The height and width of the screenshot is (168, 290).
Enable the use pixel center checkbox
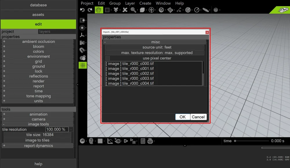[x=108, y=58]
